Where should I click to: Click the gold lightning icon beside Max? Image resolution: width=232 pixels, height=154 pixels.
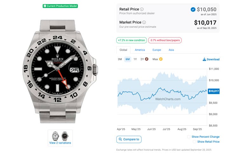click(x=160, y=59)
